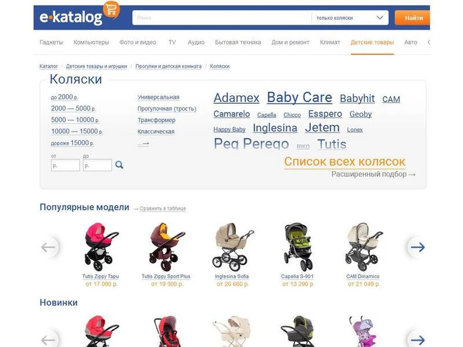Viewport: 463px width, 347px height.
Task: Click the orange Найти button
Action: (412, 18)
